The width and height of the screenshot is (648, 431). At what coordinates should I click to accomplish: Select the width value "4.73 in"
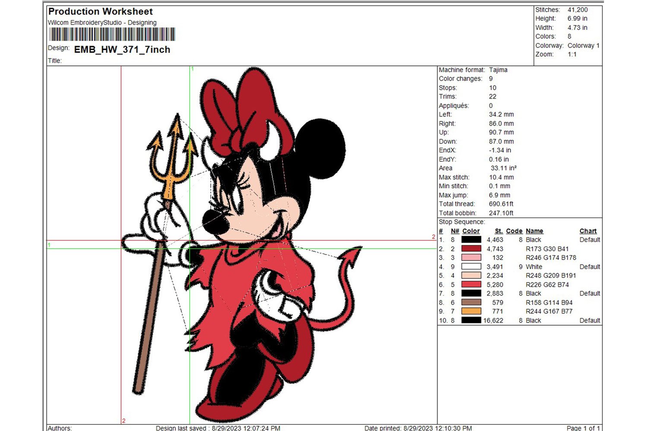tap(578, 28)
